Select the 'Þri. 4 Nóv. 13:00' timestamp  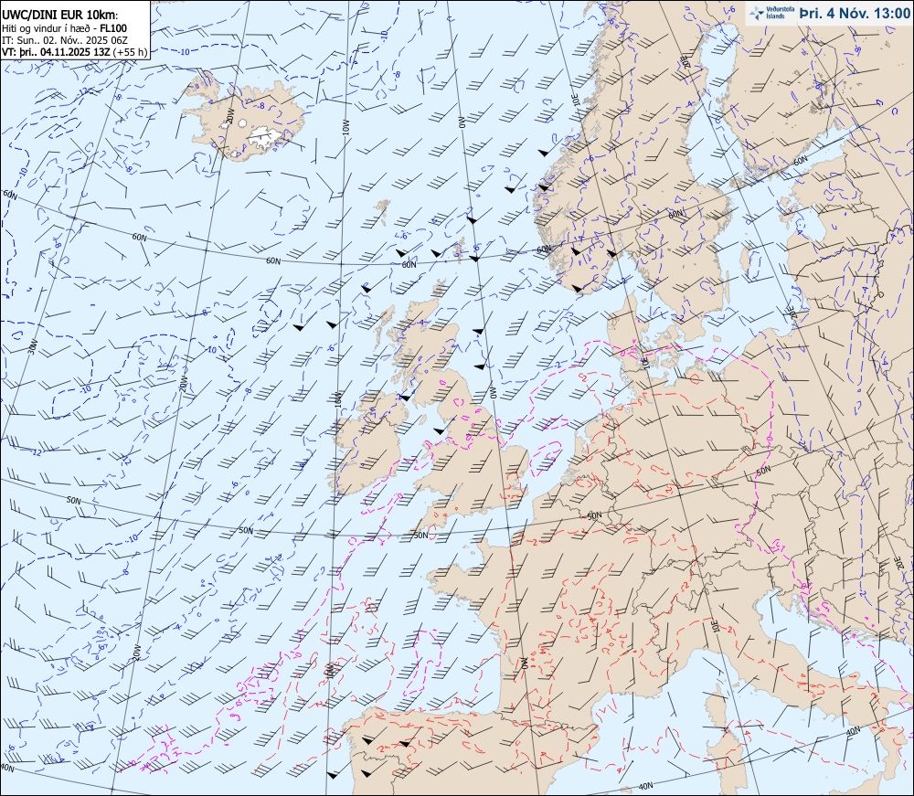tap(854, 13)
